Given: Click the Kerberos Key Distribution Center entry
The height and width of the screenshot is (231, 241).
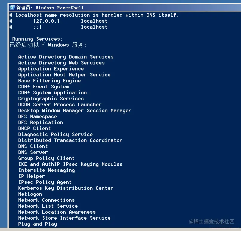Looking at the screenshot, I should [x=66, y=188].
